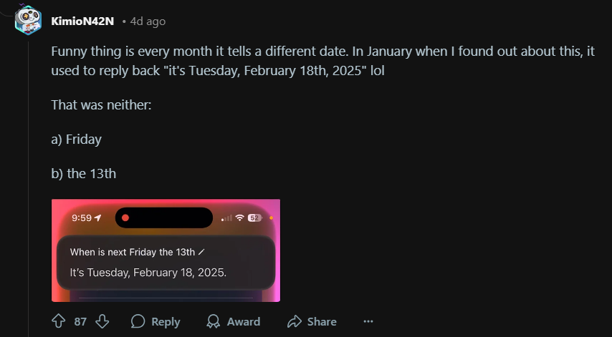The height and width of the screenshot is (337, 612).
Task: Click the battery 52 indicator in screenshot
Action: [254, 218]
